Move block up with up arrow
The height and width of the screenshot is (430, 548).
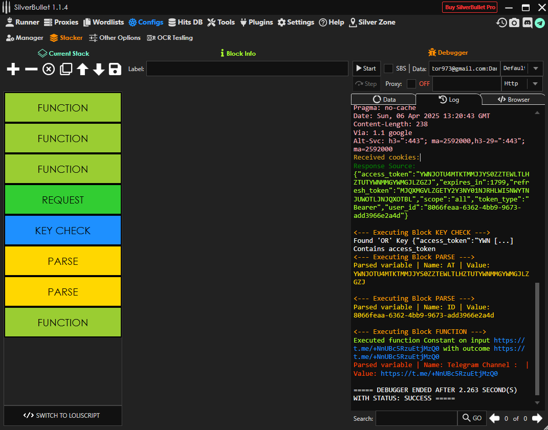point(82,69)
